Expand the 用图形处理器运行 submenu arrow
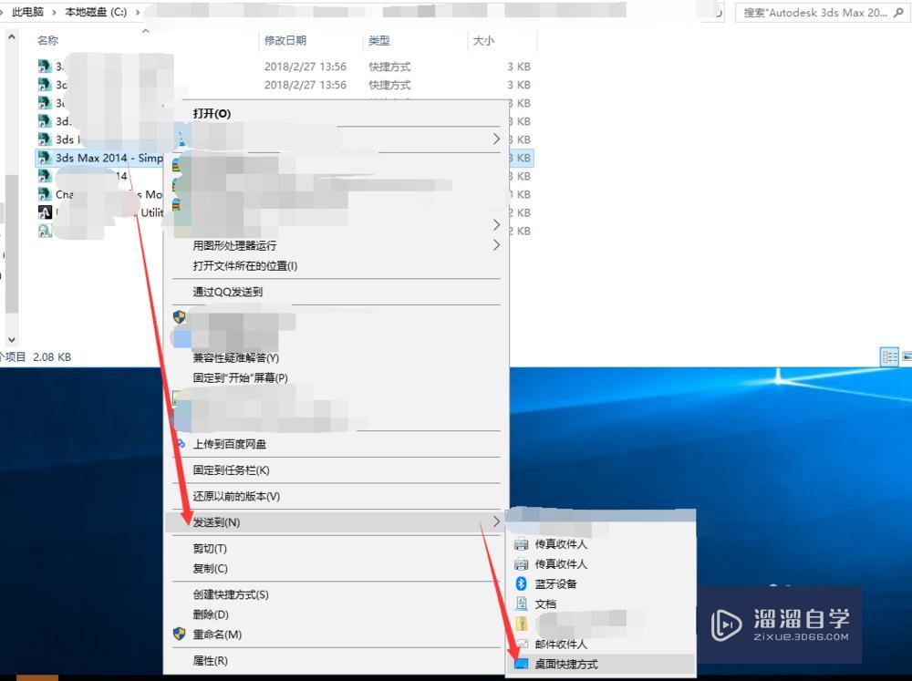 coord(496,245)
